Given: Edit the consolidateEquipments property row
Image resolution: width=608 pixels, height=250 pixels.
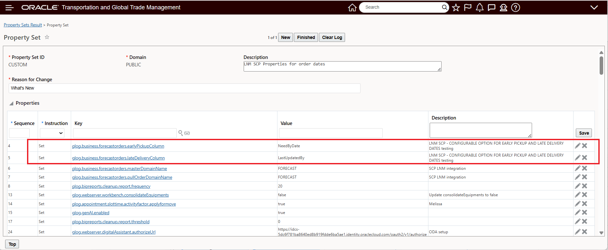Looking at the screenshot, I should [578, 195].
